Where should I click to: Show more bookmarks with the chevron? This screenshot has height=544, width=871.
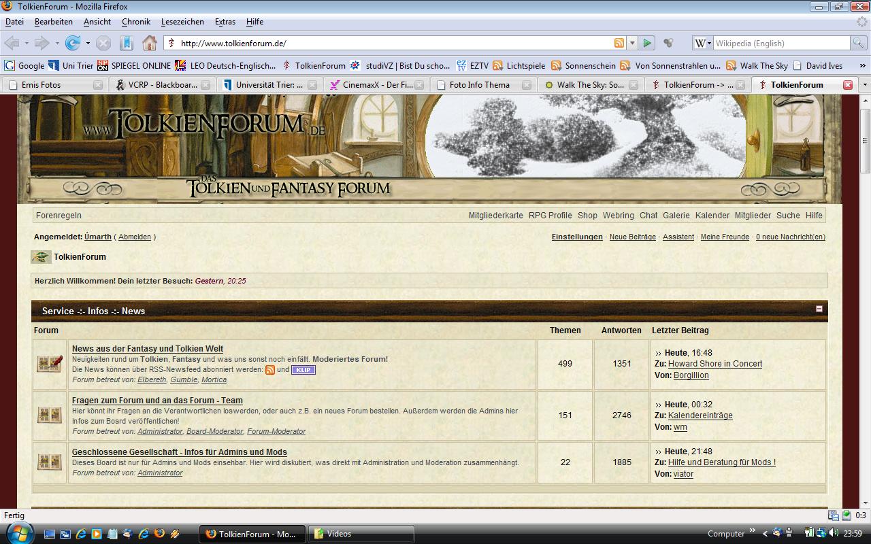(x=863, y=66)
